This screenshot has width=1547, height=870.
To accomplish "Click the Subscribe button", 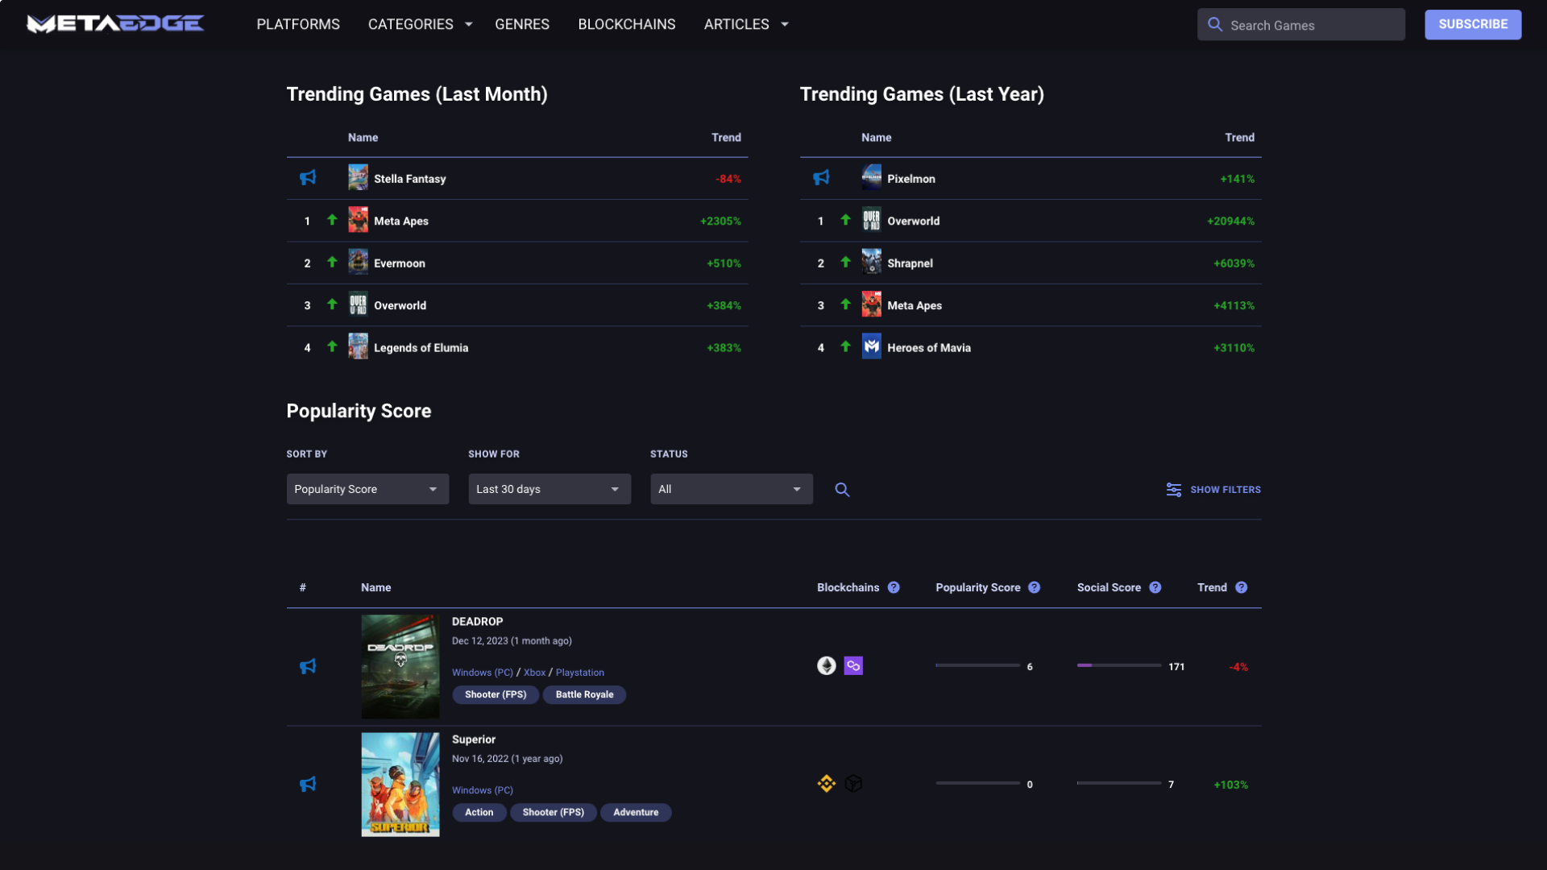I will (x=1473, y=24).
